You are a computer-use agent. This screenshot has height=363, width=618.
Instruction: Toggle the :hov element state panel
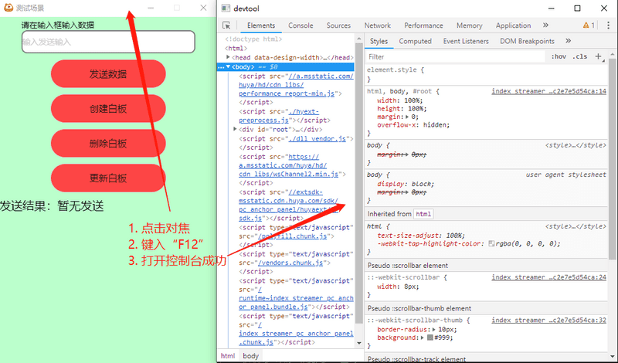point(559,56)
